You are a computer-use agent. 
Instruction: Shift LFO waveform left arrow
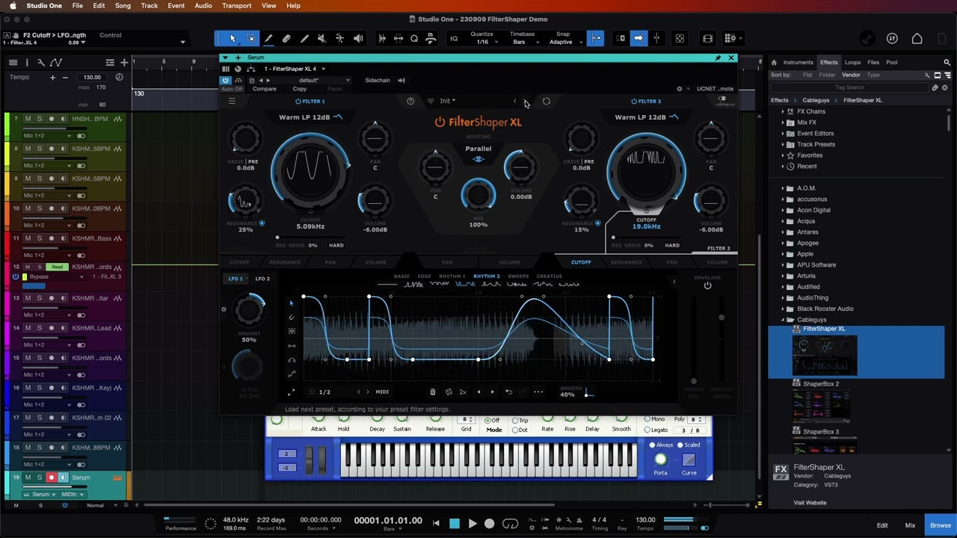click(478, 392)
